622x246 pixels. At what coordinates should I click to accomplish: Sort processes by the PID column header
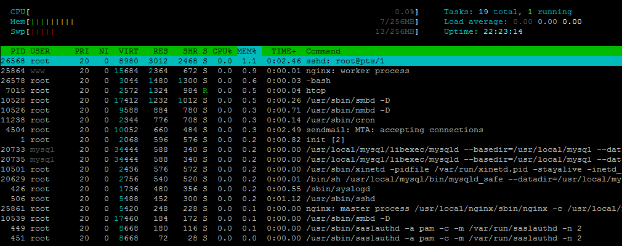click(18, 51)
